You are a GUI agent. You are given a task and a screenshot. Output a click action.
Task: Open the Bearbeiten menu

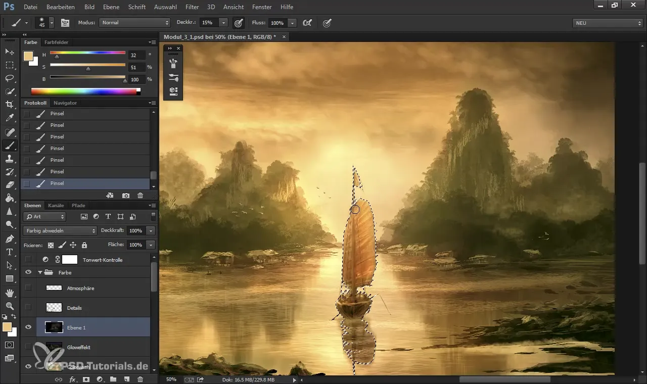point(61,7)
